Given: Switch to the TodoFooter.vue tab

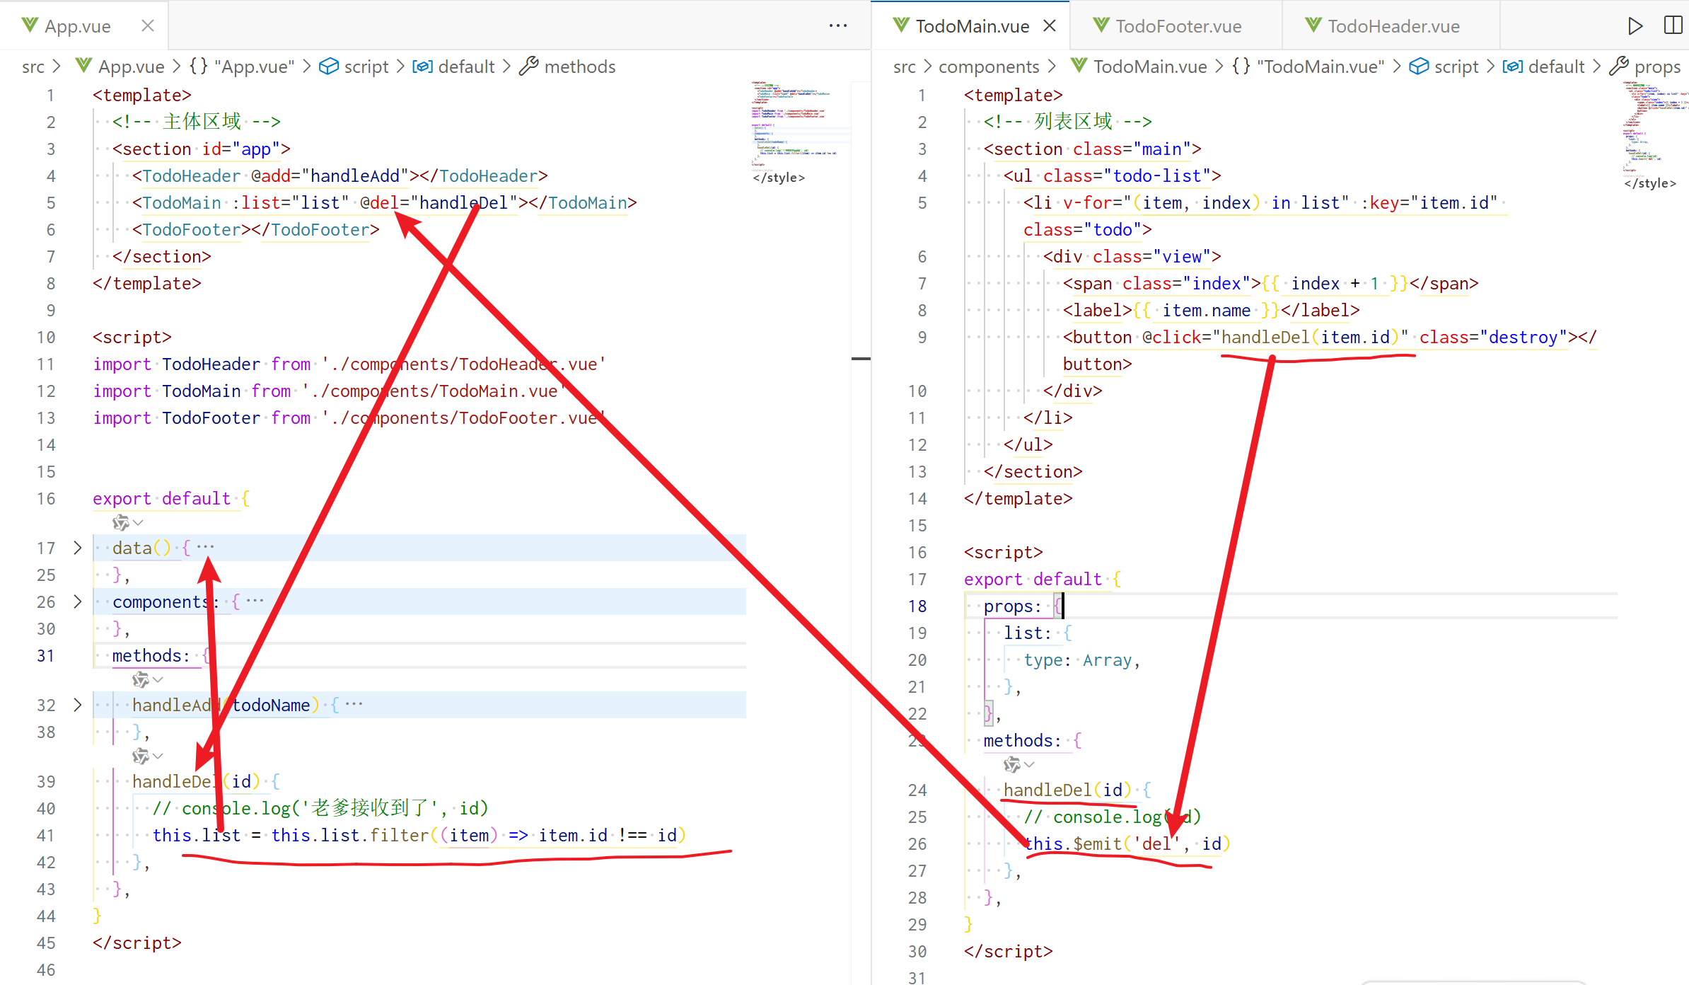Looking at the screenshot, I should (x=1178, y=26).
